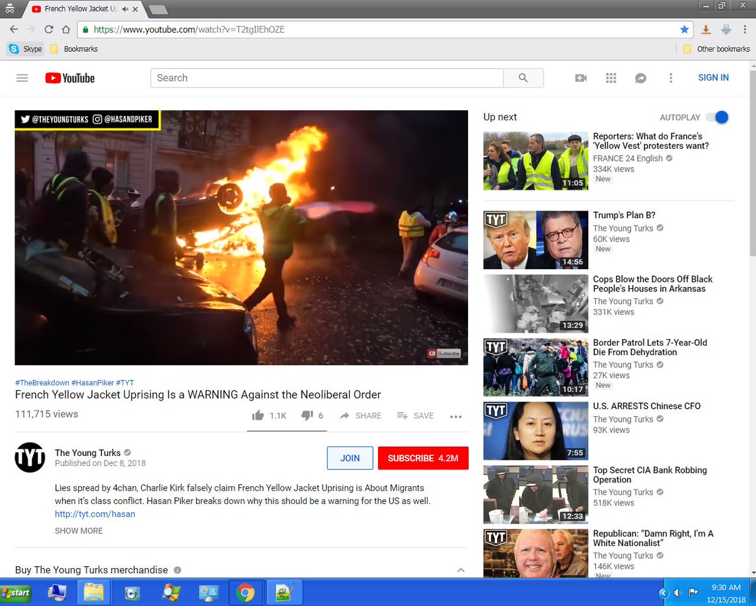Open the Border Patrol 7-Year-Old video thumbnail
This screenshot has height=606, width=756.
(536, 368)
